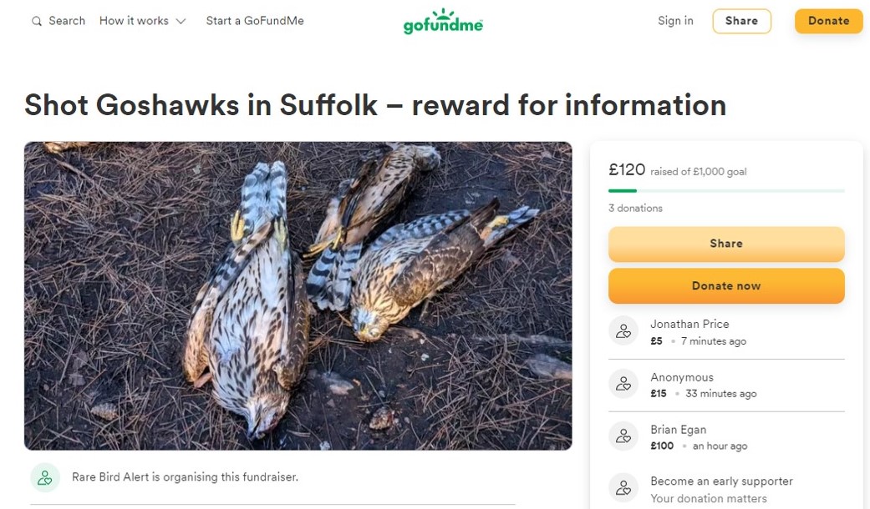Click the large Share button
870x509 pixels.
pyautogui.click(x=725, y=244)
